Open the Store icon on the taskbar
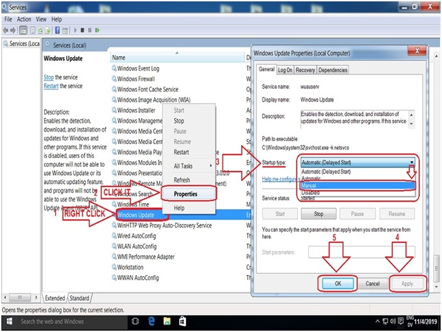 tap(183, 321)
